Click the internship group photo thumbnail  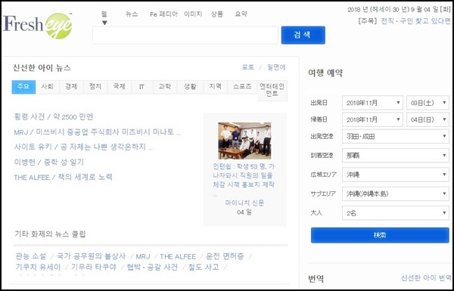244,141
